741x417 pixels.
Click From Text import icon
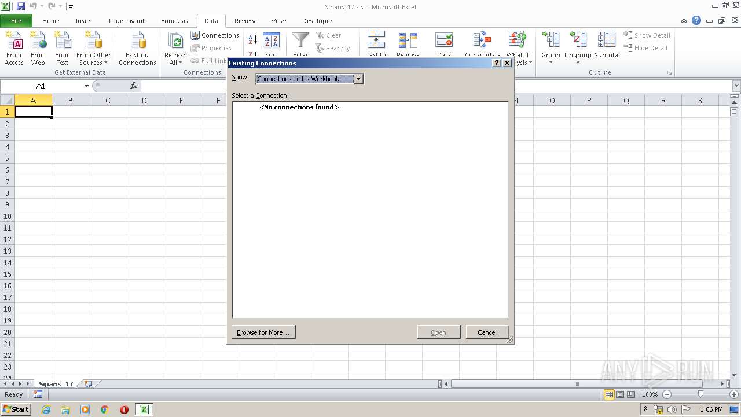click(63, 49)
